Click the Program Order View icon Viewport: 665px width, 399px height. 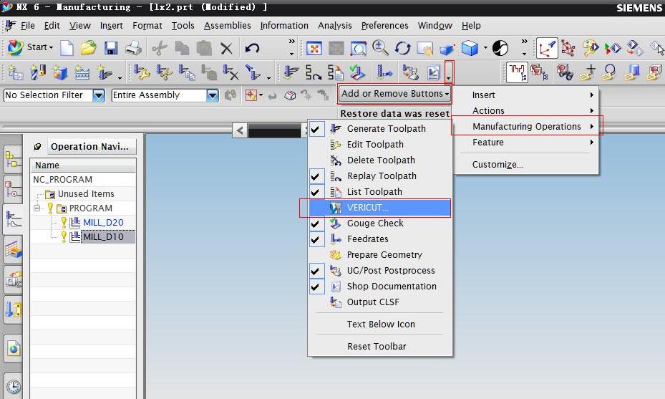coord(517,72)
